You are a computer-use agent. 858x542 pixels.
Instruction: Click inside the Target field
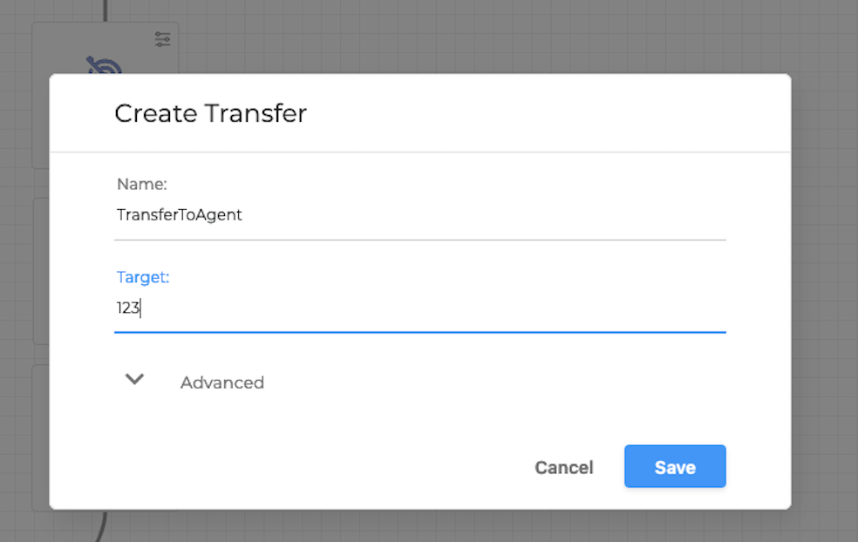point(349,308)
